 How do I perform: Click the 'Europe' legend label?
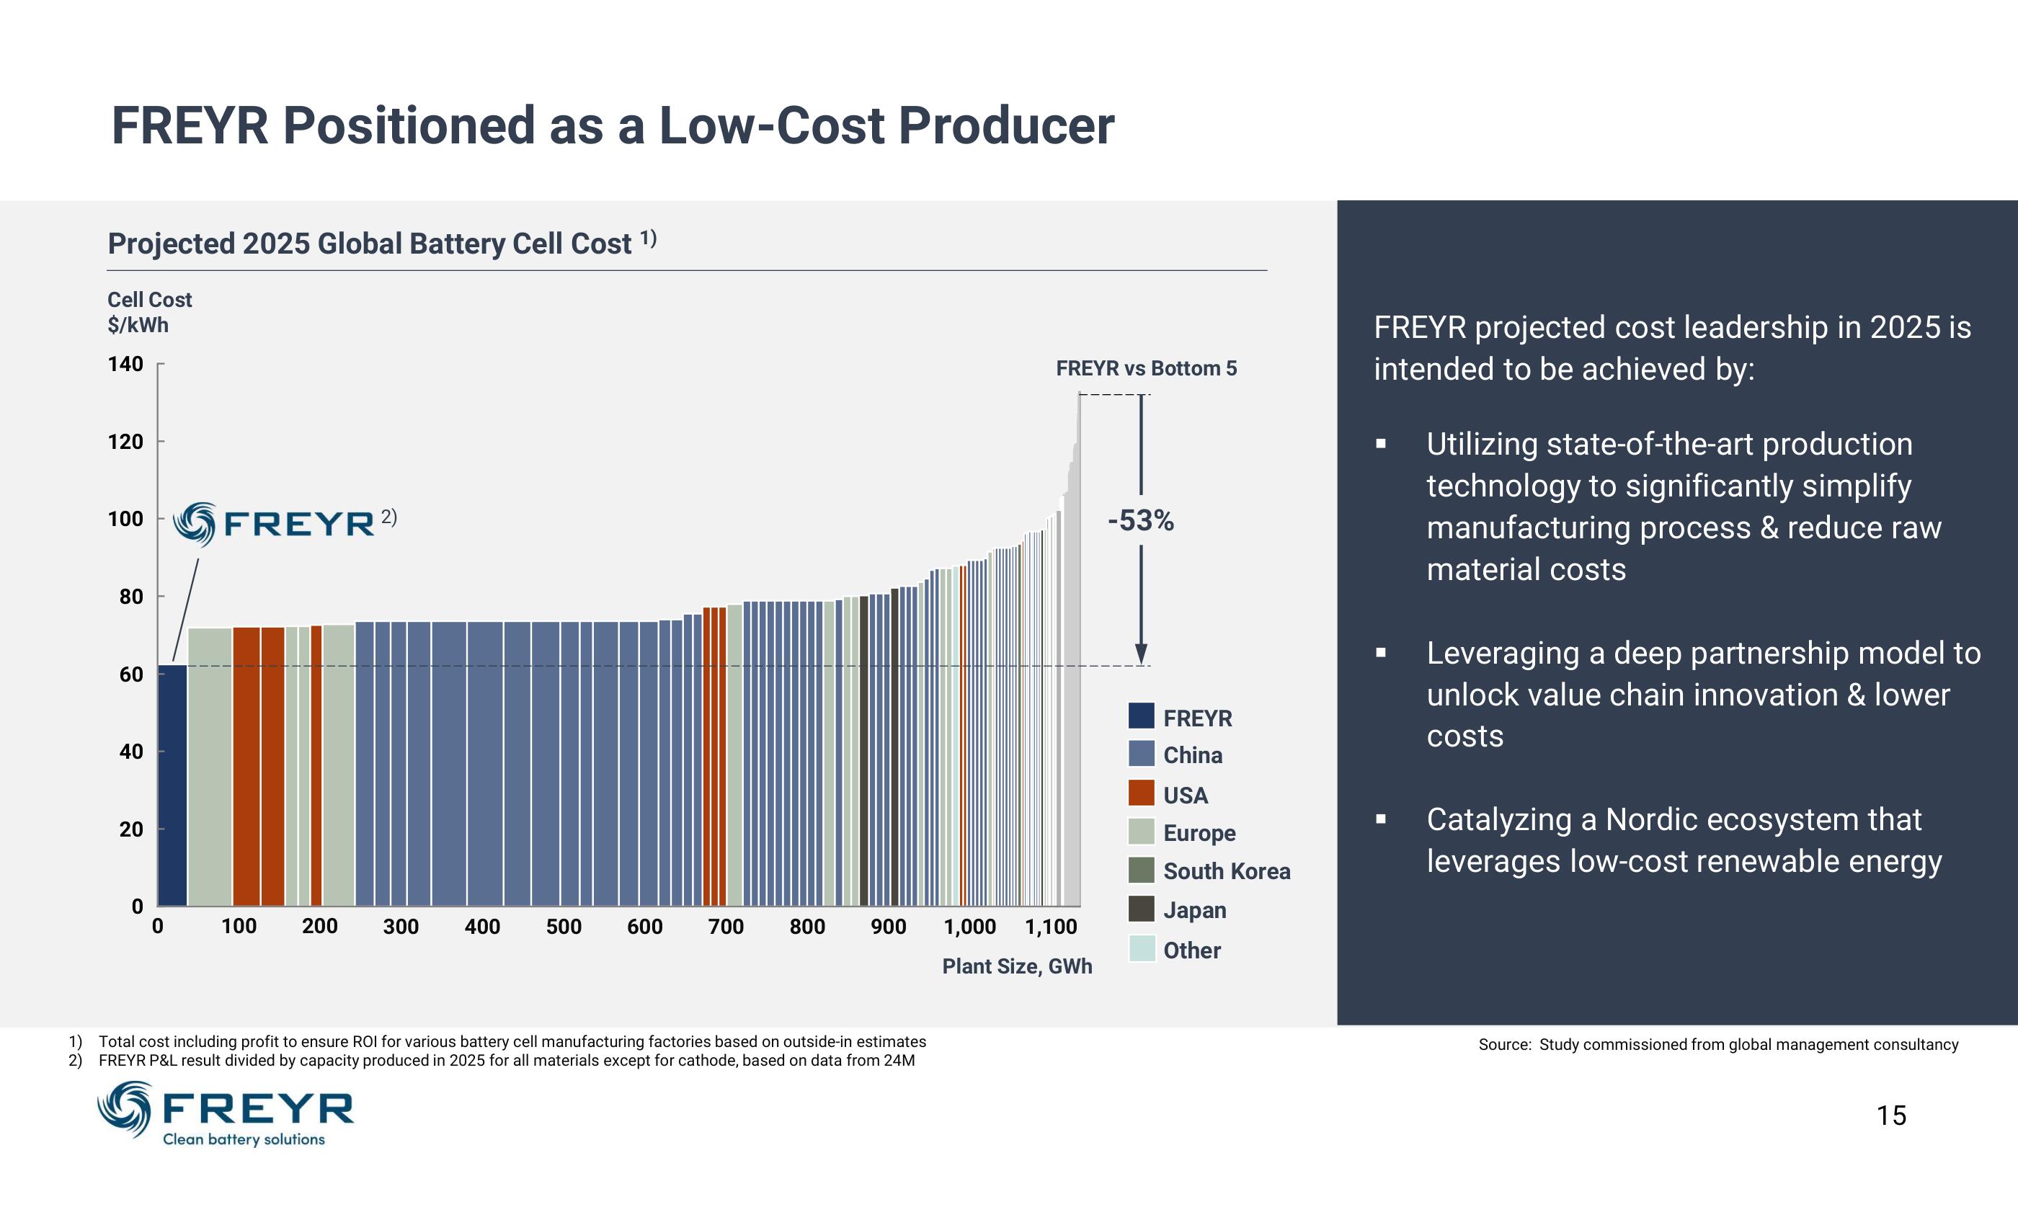point(1199,833)
